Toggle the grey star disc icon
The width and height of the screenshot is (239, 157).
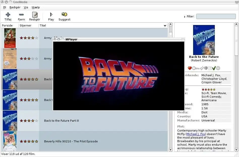click(194, 68)
